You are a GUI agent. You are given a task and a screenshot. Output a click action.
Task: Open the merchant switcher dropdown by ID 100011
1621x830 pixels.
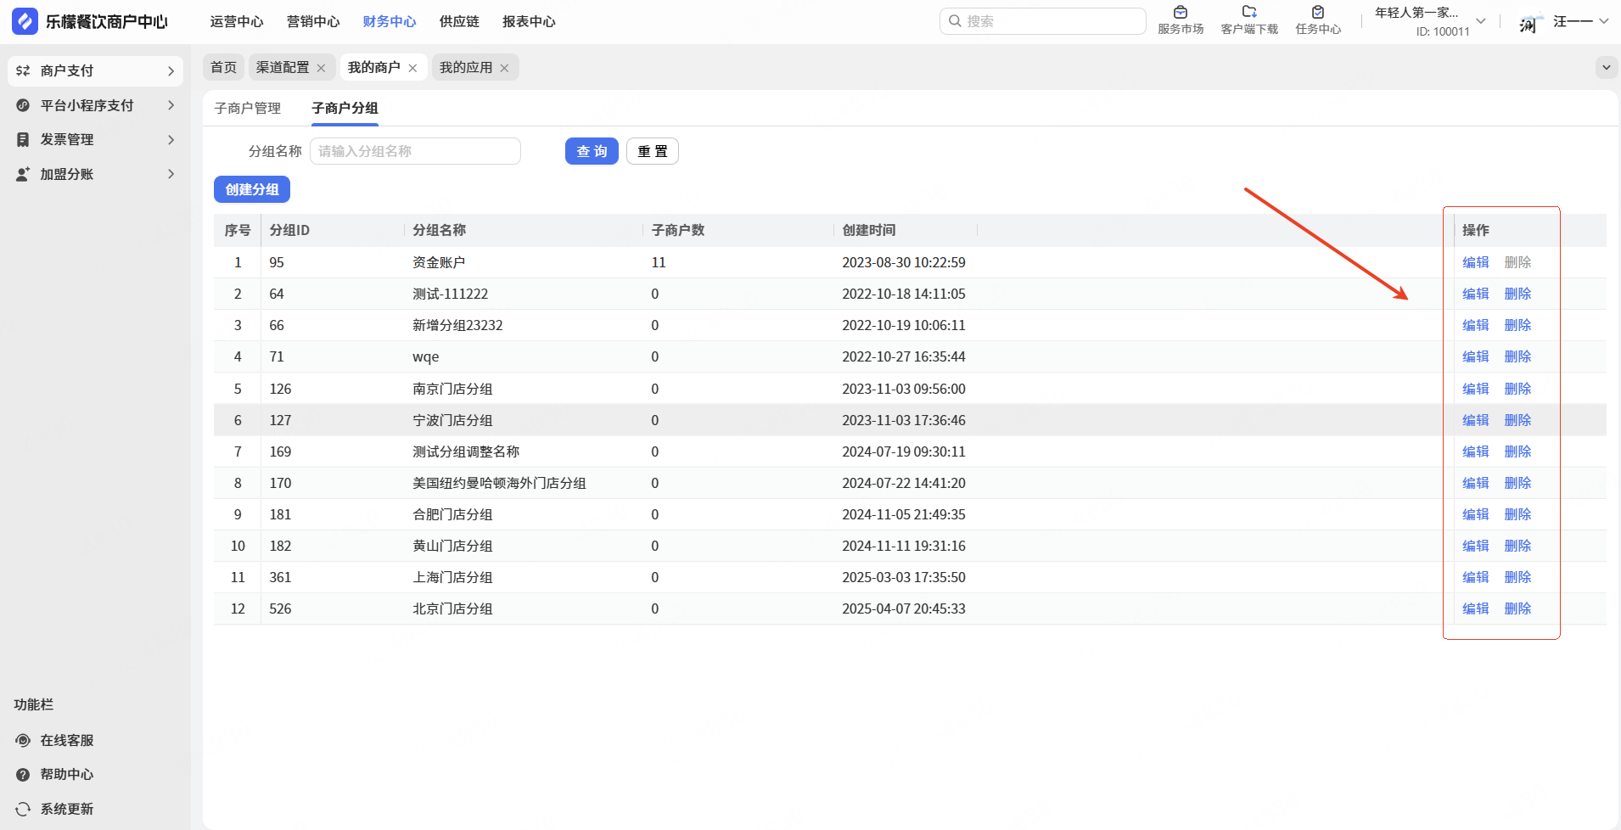point(1480,21)
